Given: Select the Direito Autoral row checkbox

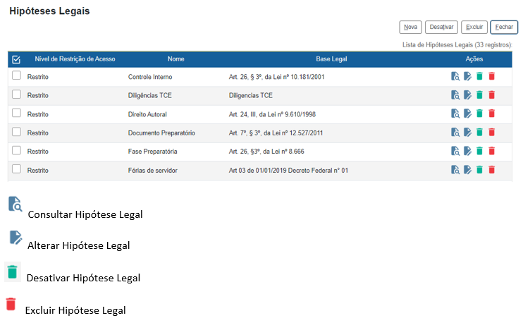Looking at the screenshot, I should 17,114.
